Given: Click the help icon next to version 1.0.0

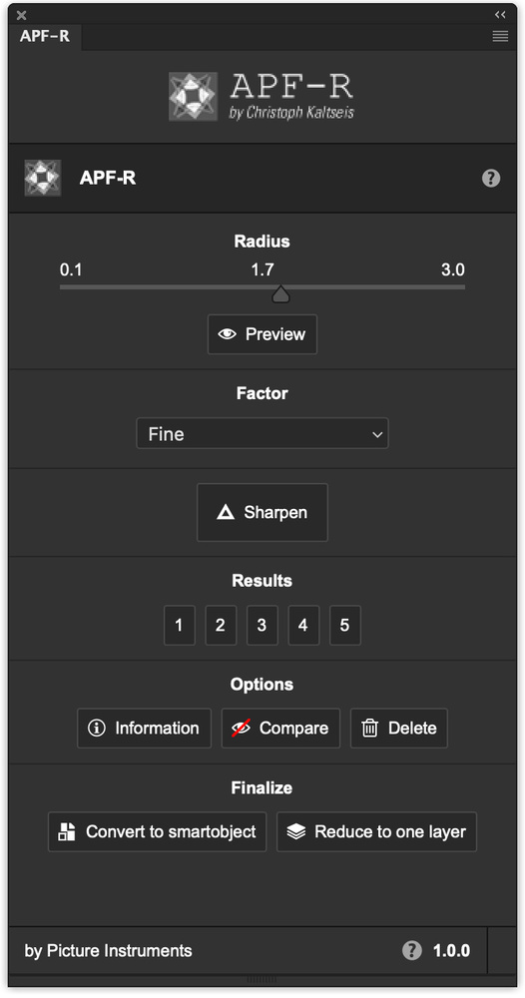Looking at the screenshot, I should [x=412, y=951].
